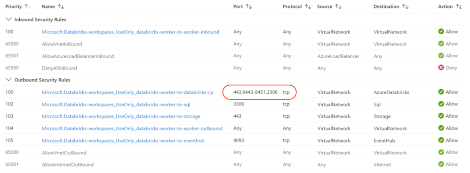The height and width of the screenshot is (173, 470).
Task: Open databricks-worker-to-sql rule link
Action: click(x=116, y=104)
